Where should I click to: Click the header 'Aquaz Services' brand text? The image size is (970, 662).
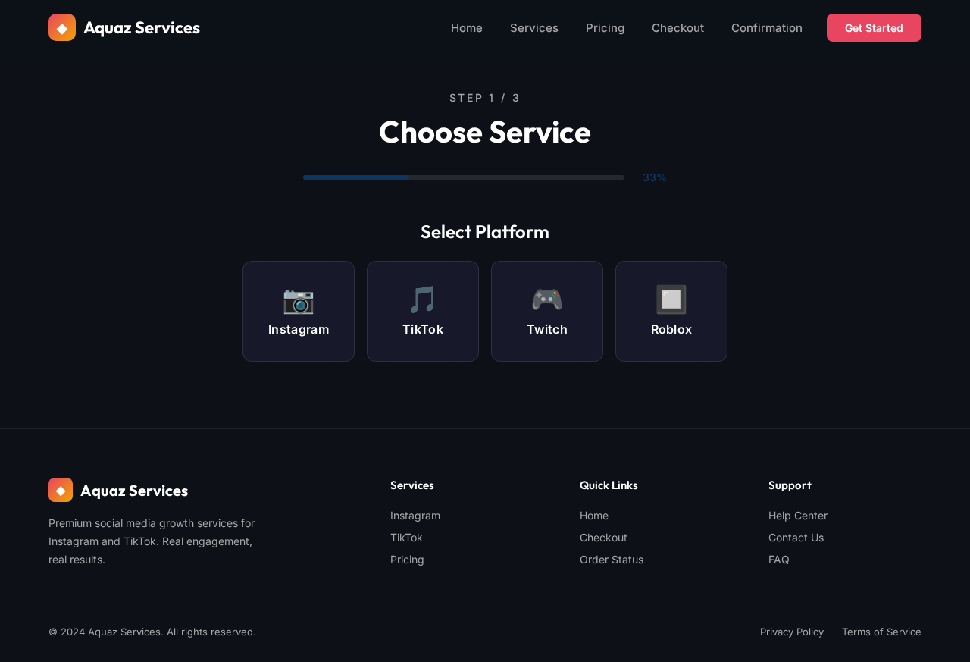tap(142, 27)
